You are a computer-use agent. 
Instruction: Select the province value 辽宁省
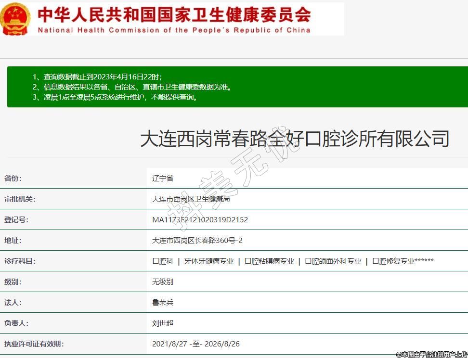[x=162, y=178]
